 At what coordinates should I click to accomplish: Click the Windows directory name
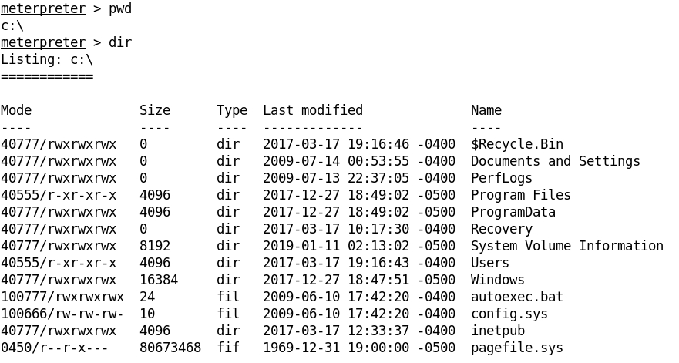click(497, 280)
